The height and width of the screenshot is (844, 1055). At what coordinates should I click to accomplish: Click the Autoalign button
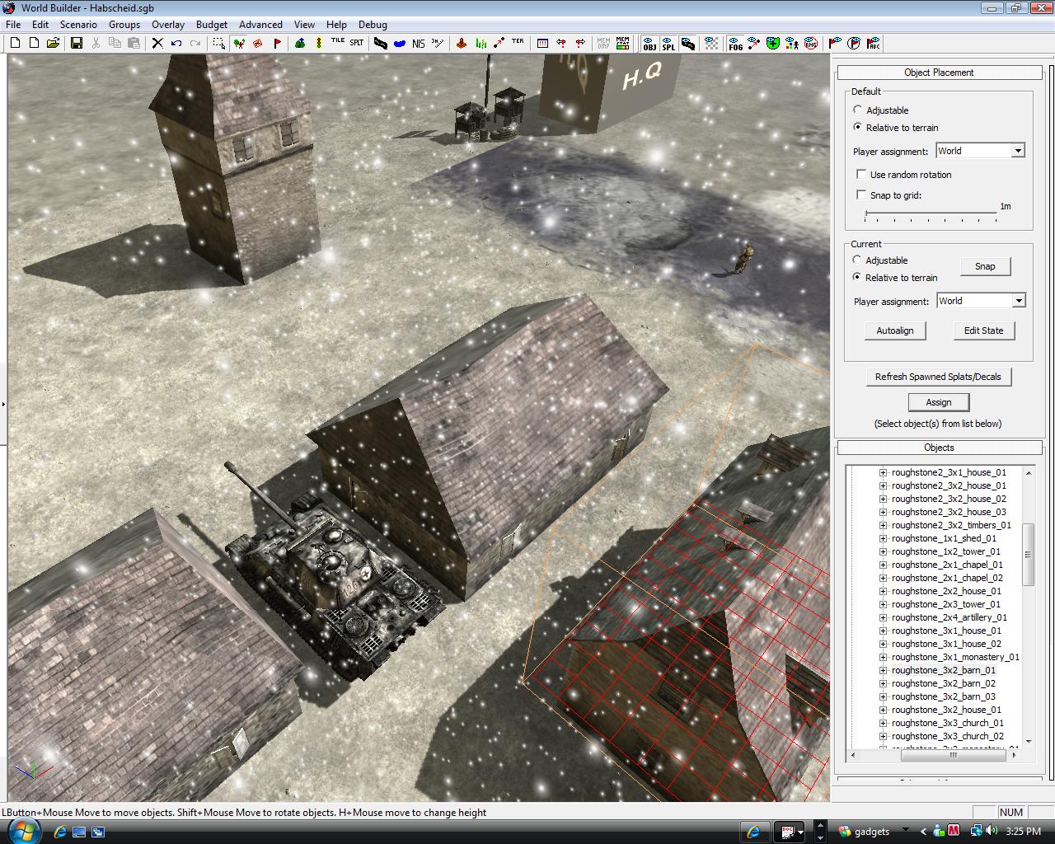point(895,331)
